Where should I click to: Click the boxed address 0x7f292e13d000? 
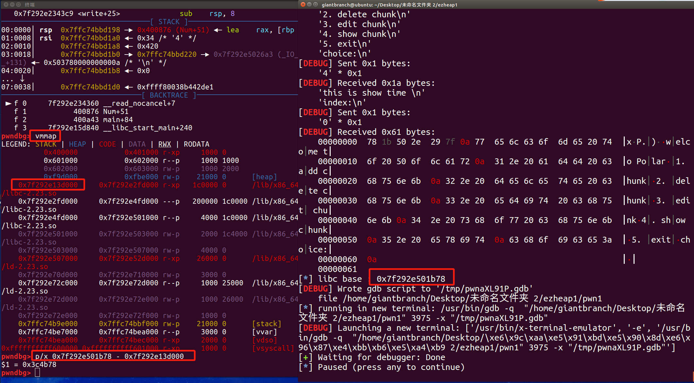[48, 185]
